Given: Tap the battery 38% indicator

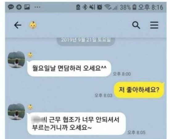Looking at the screenshot, I should click(128, 7).
